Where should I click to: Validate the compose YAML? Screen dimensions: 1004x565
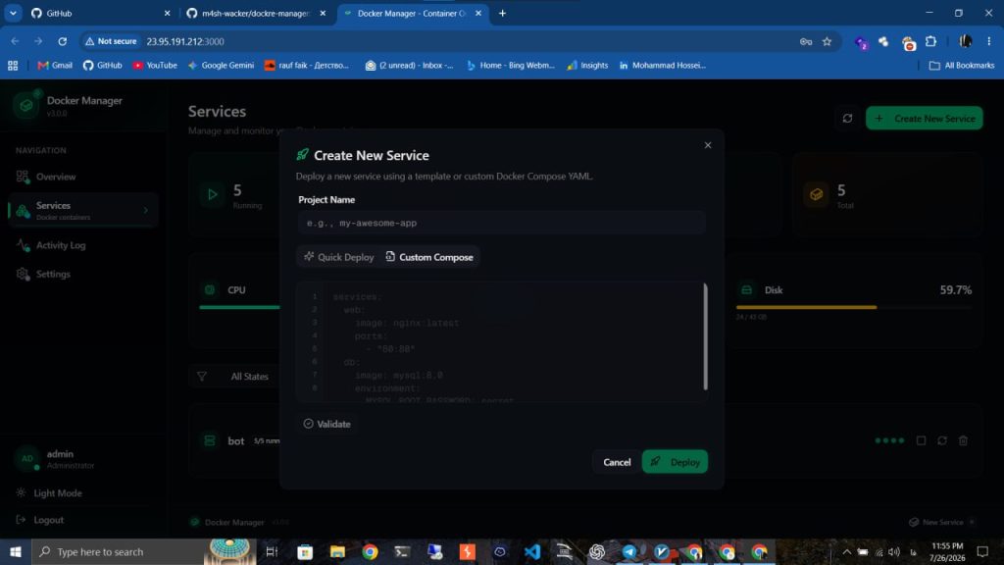[326, 424]
